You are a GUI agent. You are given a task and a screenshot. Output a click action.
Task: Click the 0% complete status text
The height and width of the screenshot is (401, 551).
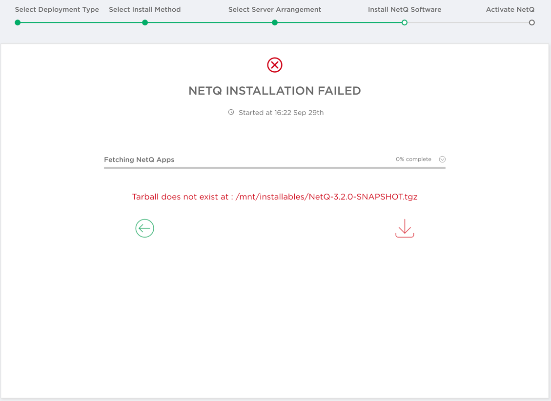coord(413,160)
